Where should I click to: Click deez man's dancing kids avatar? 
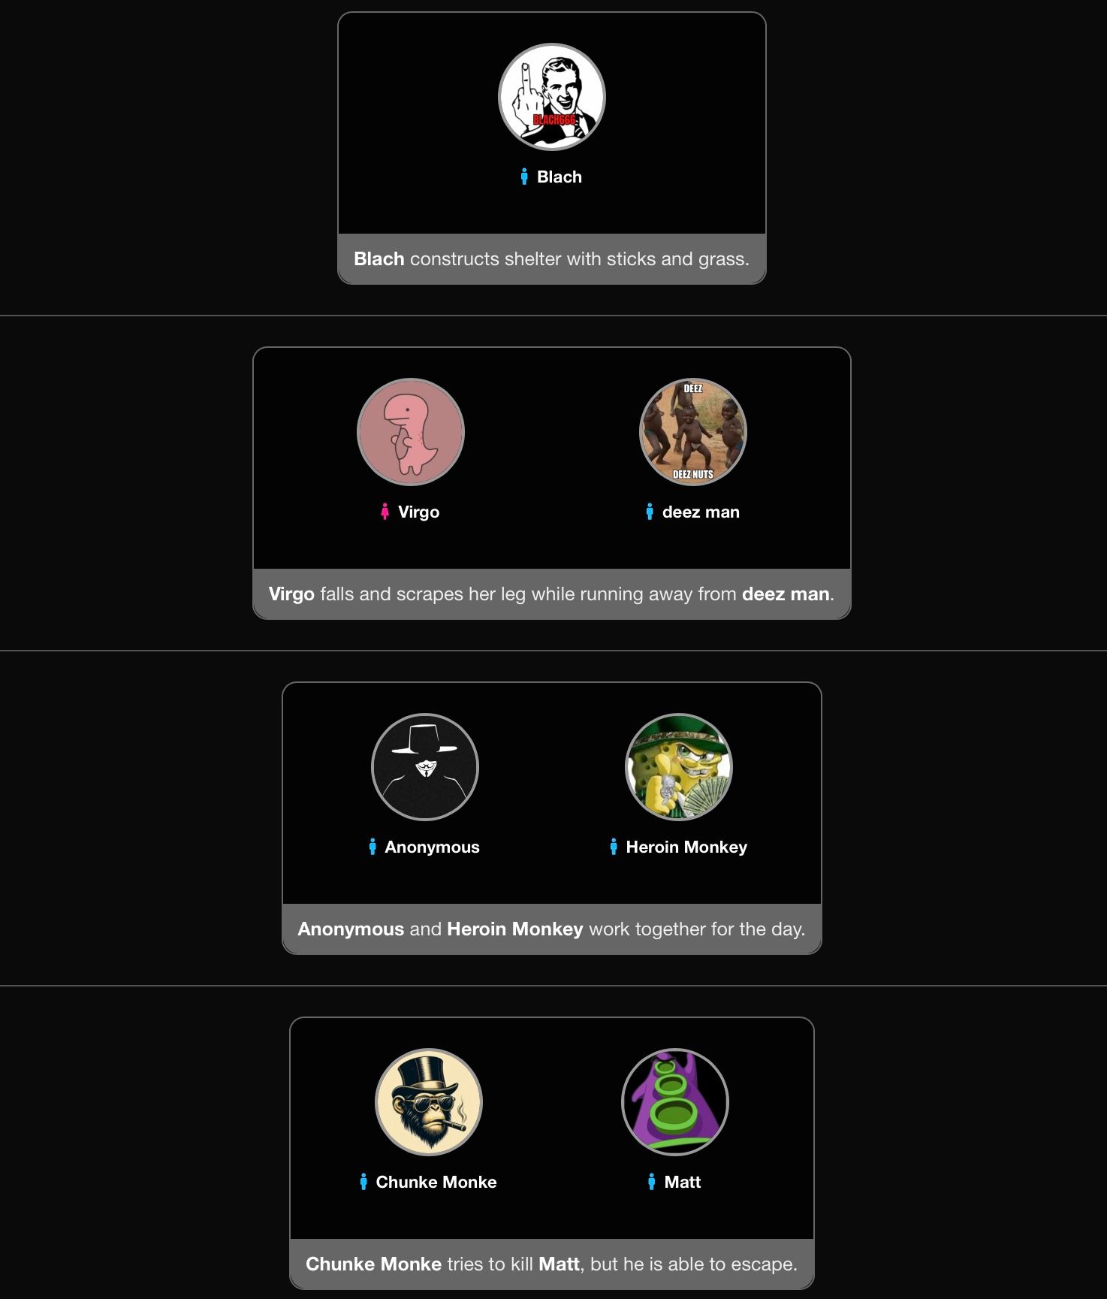click(x=693, y=432)
